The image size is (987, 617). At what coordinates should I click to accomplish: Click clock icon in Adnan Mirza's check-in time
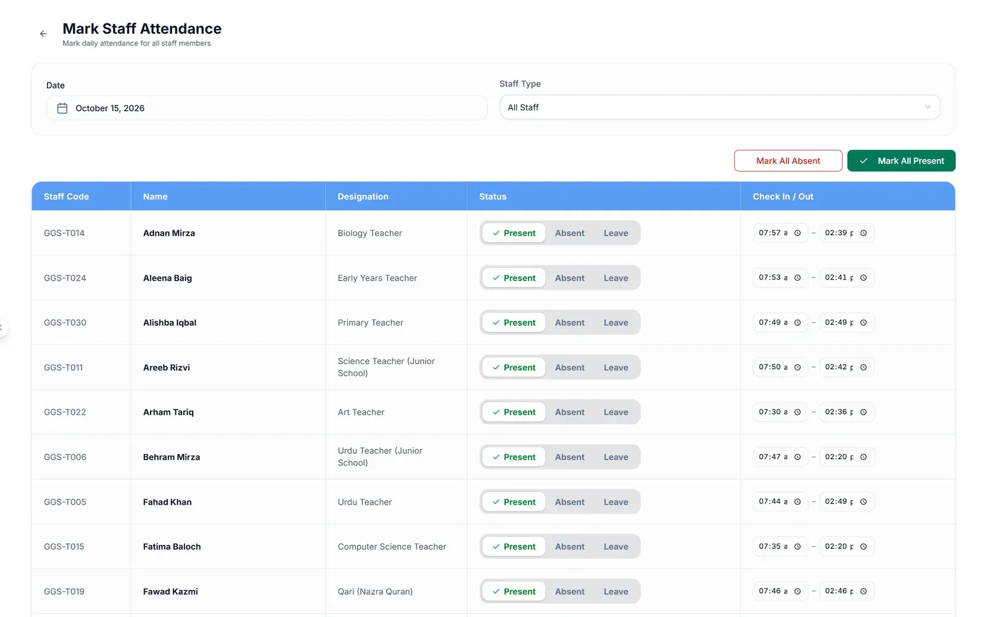(x=798, y=233)
